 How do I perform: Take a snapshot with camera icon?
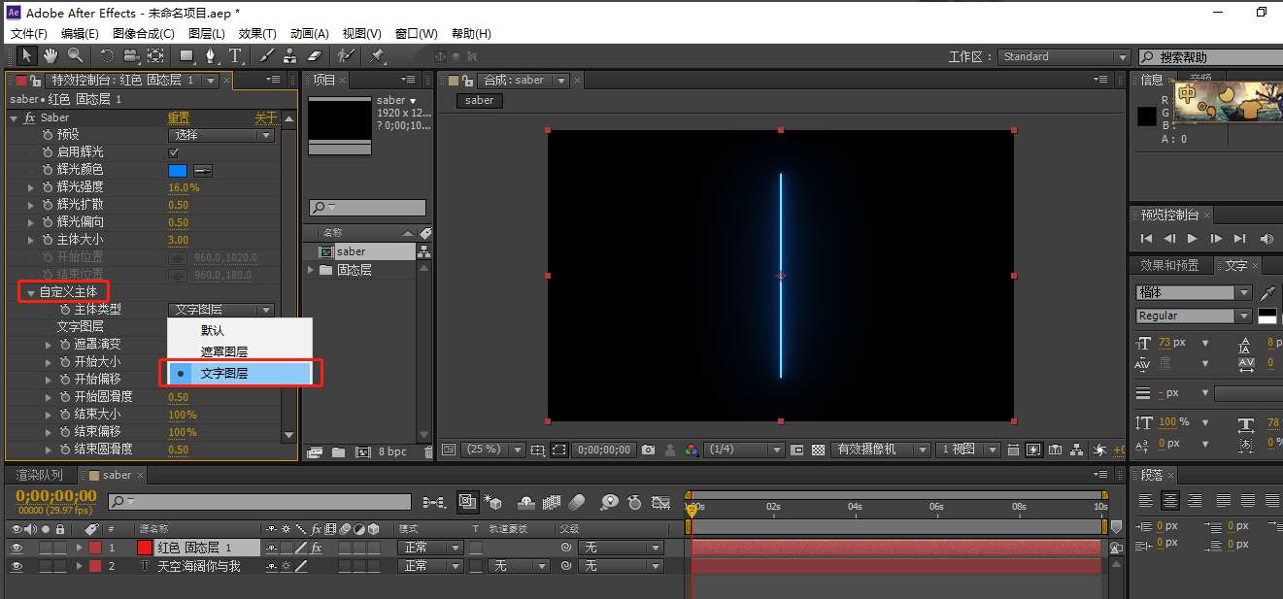point(648,450)
